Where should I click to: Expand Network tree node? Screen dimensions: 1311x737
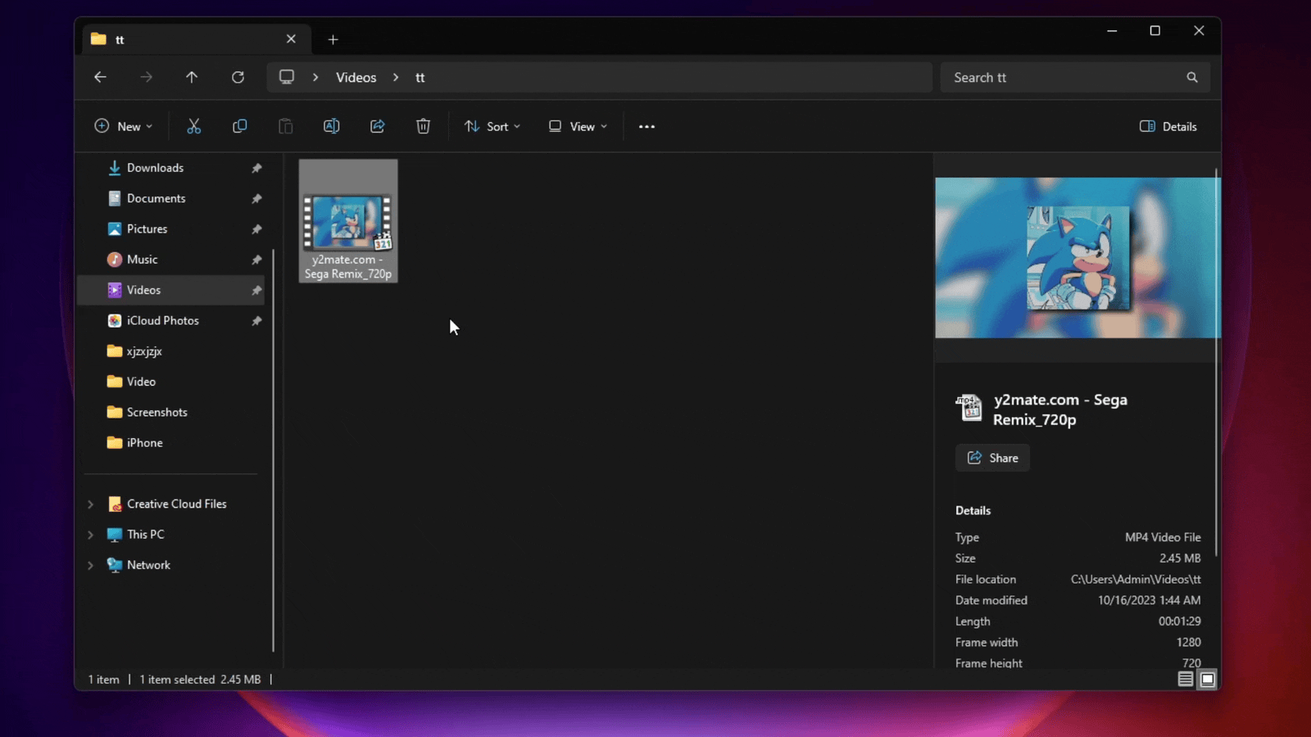click(91, 565)
